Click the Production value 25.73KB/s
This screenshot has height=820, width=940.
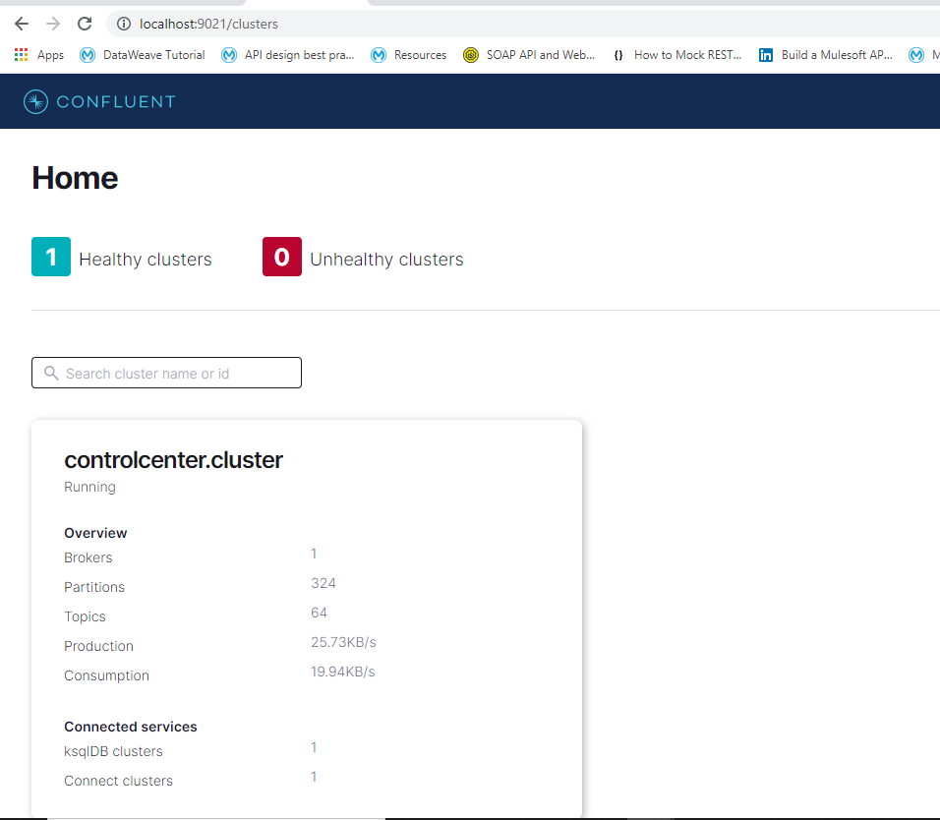point(343,642)
